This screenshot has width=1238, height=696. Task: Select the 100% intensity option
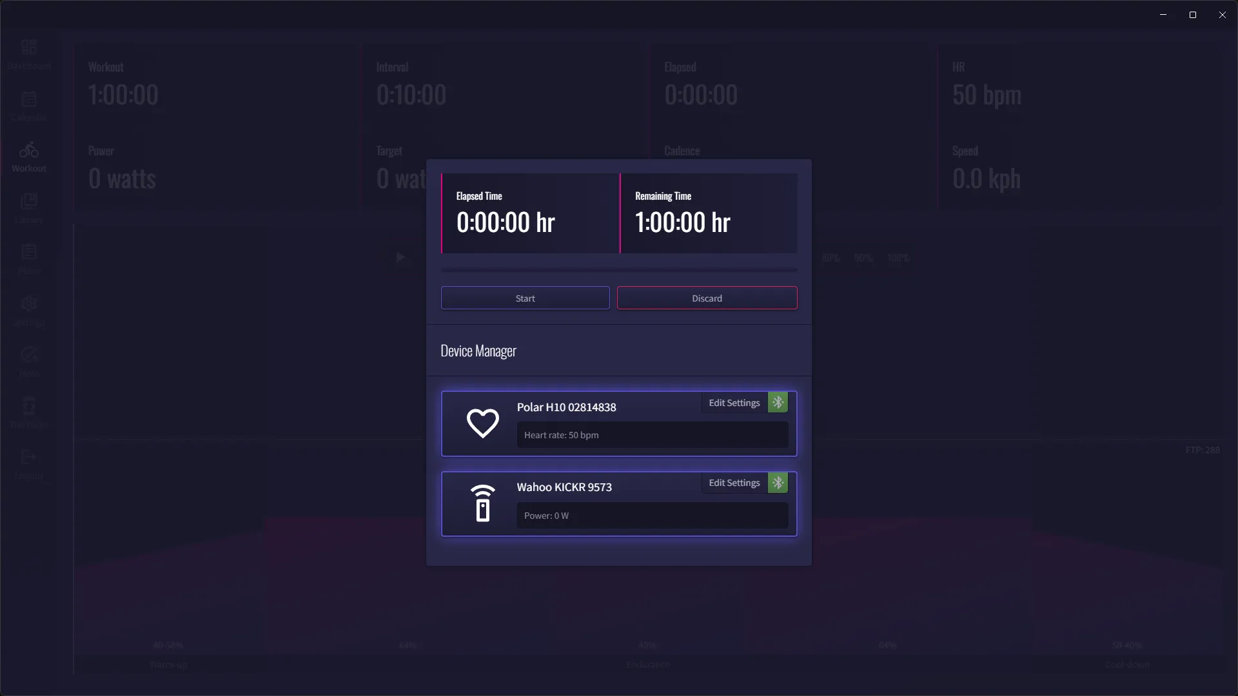[x=898, y=258]
